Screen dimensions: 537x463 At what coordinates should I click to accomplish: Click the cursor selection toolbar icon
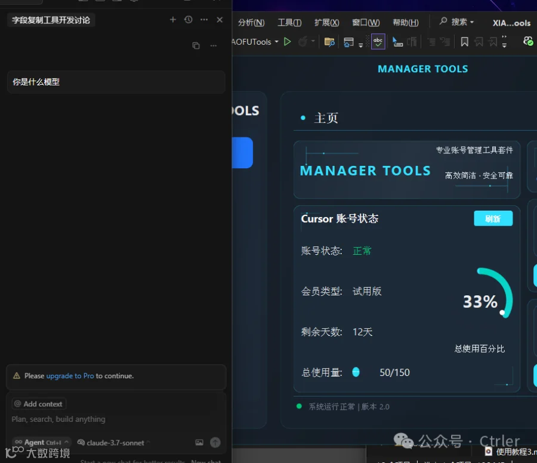point(397,42)
